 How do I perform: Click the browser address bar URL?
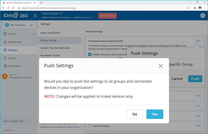click(49, 8)
